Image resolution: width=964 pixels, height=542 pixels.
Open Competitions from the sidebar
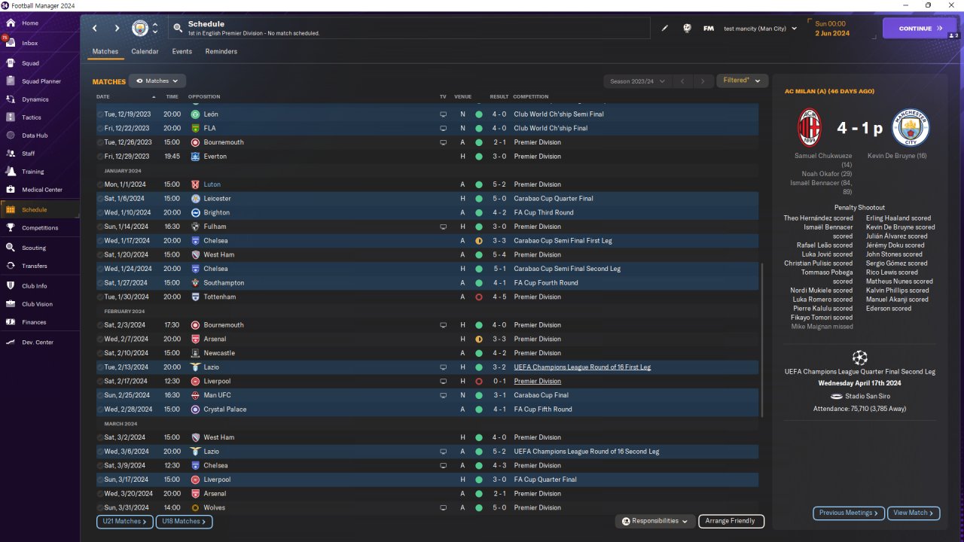pyautogui.click(x=40, y=228)
